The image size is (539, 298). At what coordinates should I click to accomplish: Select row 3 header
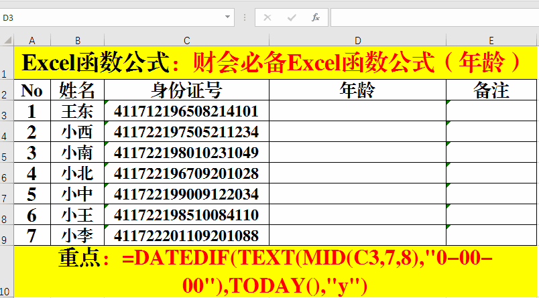pos(7,110)
